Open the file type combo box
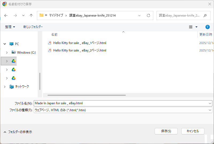The image size is (214, 144). pyautogui.click(x=123, y=110)
